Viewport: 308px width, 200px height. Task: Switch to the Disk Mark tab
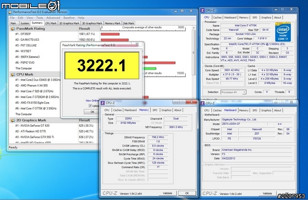(x=128, y=24)
